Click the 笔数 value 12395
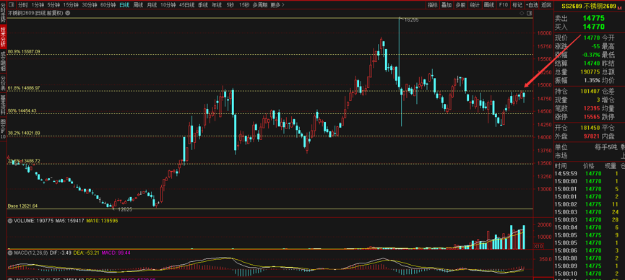The height and width of the screenshot is (280, 625). pos(592,108)
